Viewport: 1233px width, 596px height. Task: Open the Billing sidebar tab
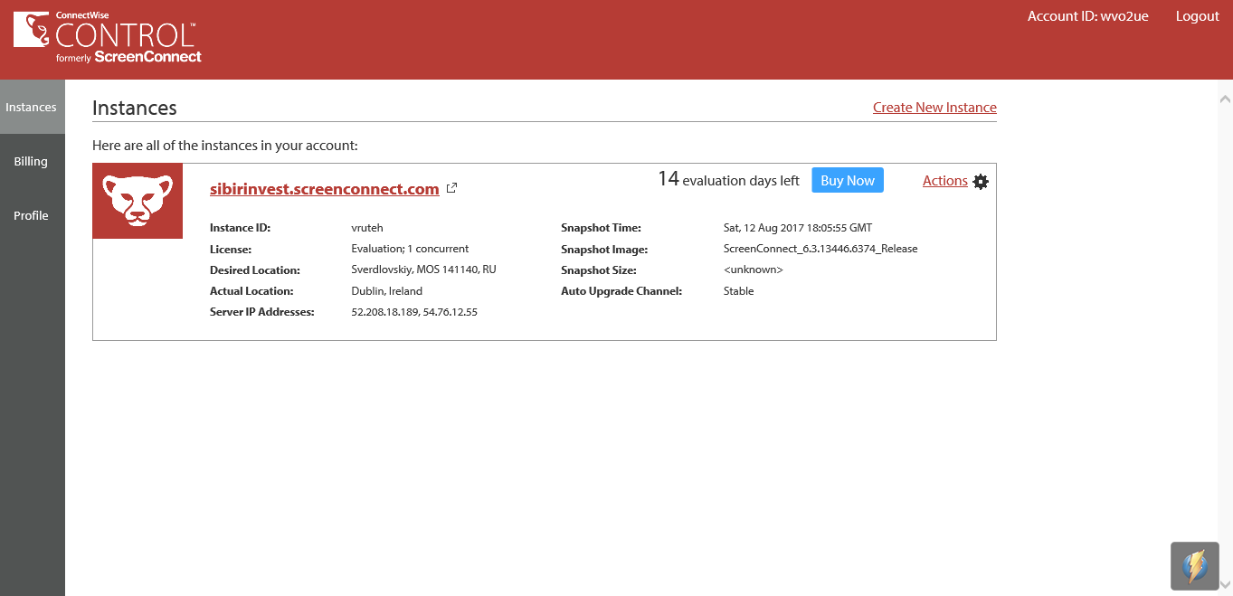pyautogui.click(x=31, y=161)
